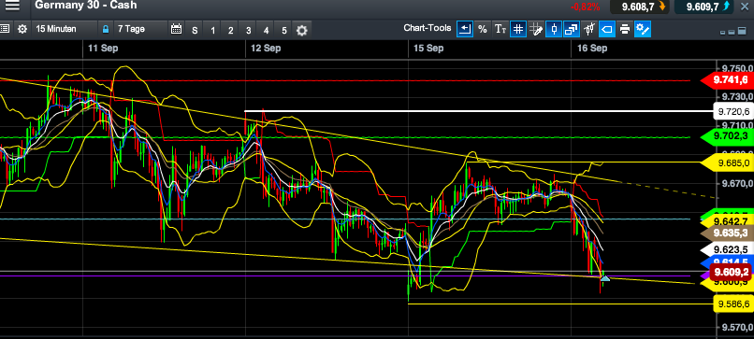Toggle the grid lines tool
754x339 pixels.
518,29
